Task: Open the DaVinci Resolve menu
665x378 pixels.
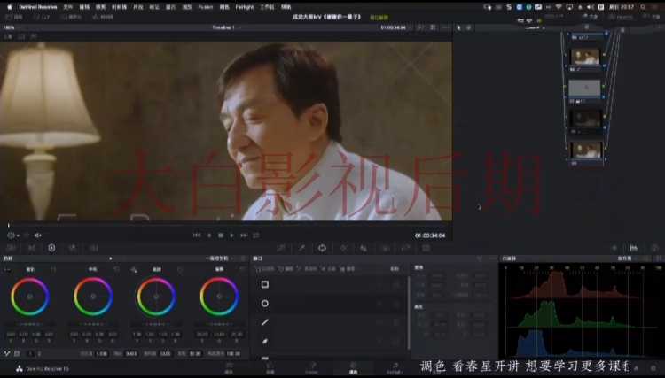Action: click(x=38, y=7)
